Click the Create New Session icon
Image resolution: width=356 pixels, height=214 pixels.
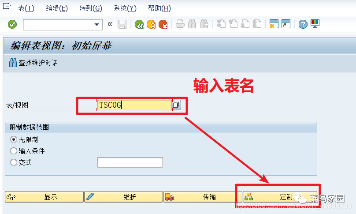tap(274, 24)
